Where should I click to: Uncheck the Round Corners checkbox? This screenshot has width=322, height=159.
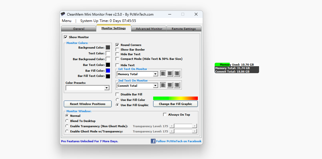point(117,45)
